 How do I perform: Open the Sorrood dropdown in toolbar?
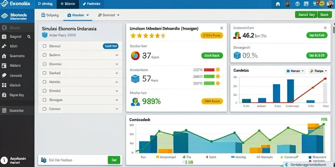109,15
